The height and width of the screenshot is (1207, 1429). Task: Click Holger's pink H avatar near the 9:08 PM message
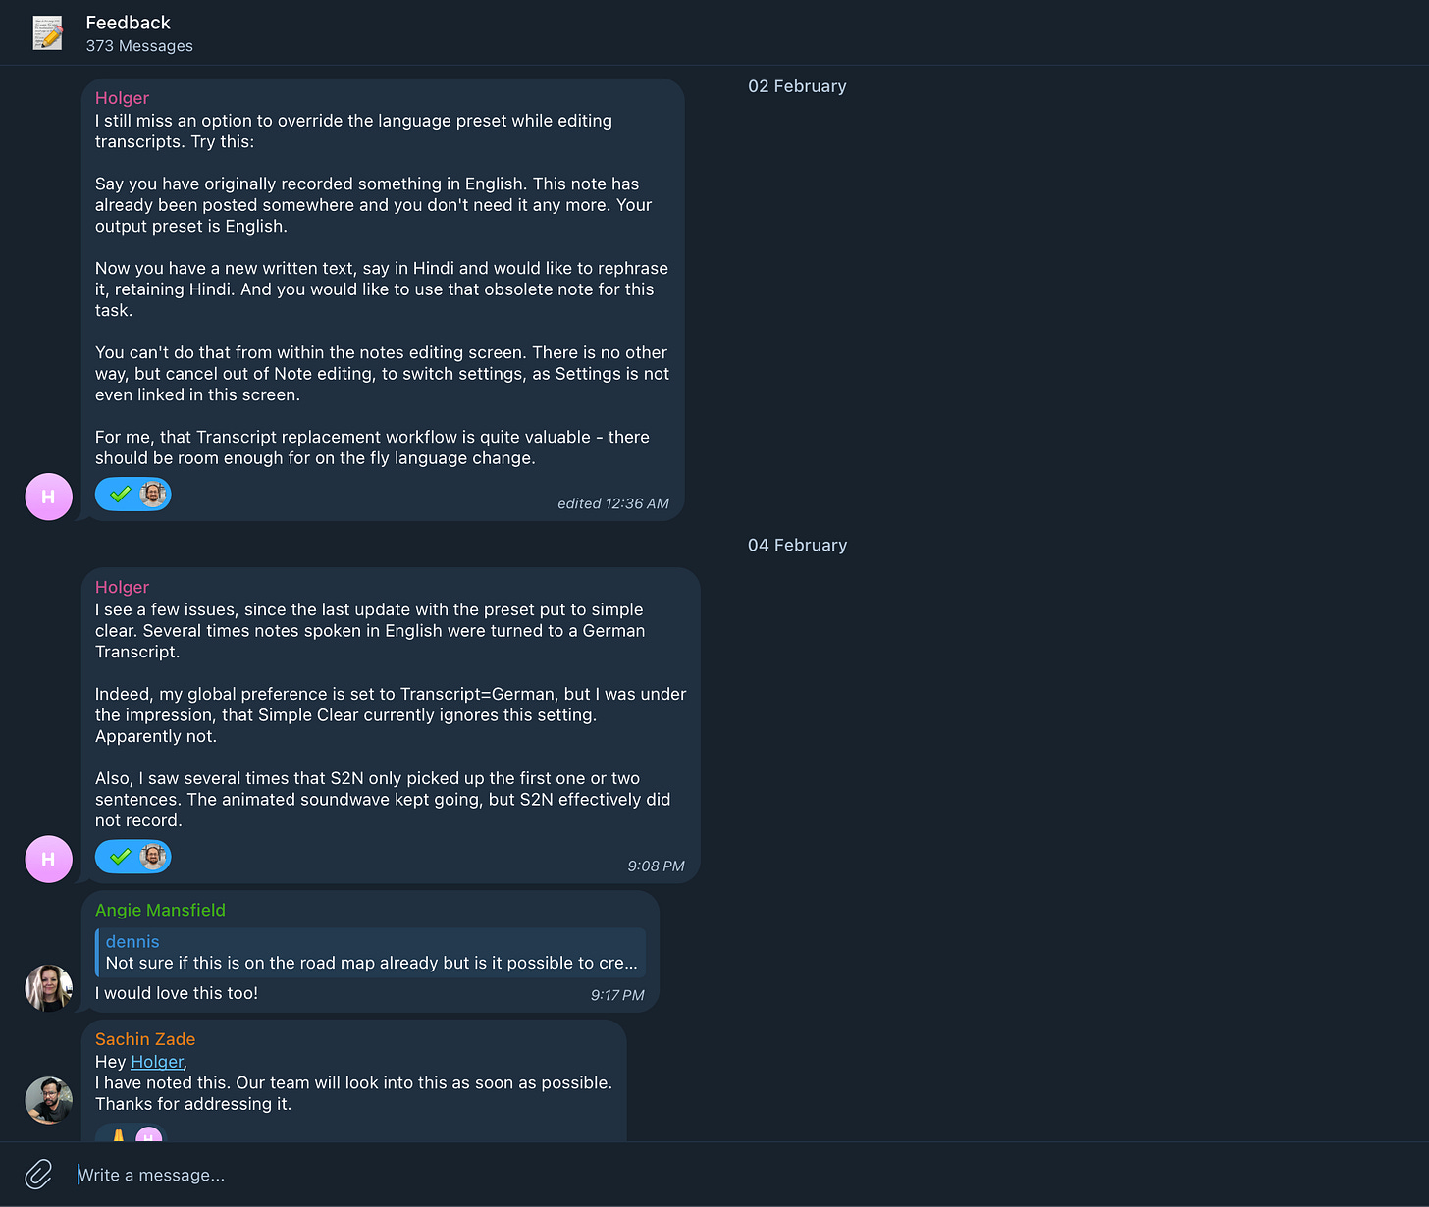click(48, 859)
